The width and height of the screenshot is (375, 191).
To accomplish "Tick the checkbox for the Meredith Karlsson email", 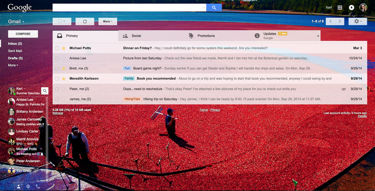I will coord(57,79).
